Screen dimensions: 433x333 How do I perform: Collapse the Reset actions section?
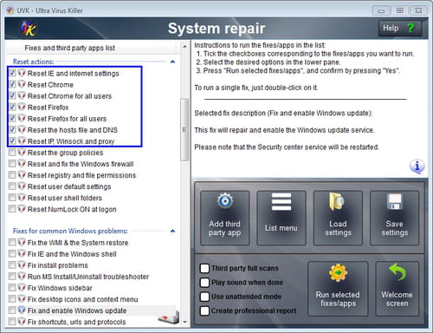coord(172,62)
